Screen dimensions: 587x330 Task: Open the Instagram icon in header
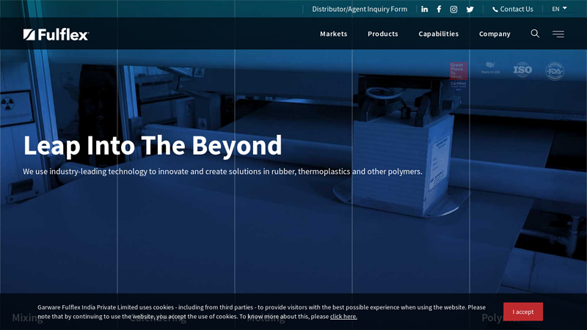(453, 9)
